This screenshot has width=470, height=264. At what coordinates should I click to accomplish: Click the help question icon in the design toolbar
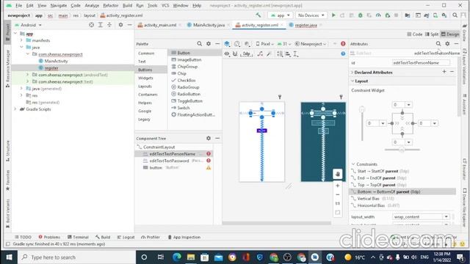pyautogui.click(x=343, y=54)
